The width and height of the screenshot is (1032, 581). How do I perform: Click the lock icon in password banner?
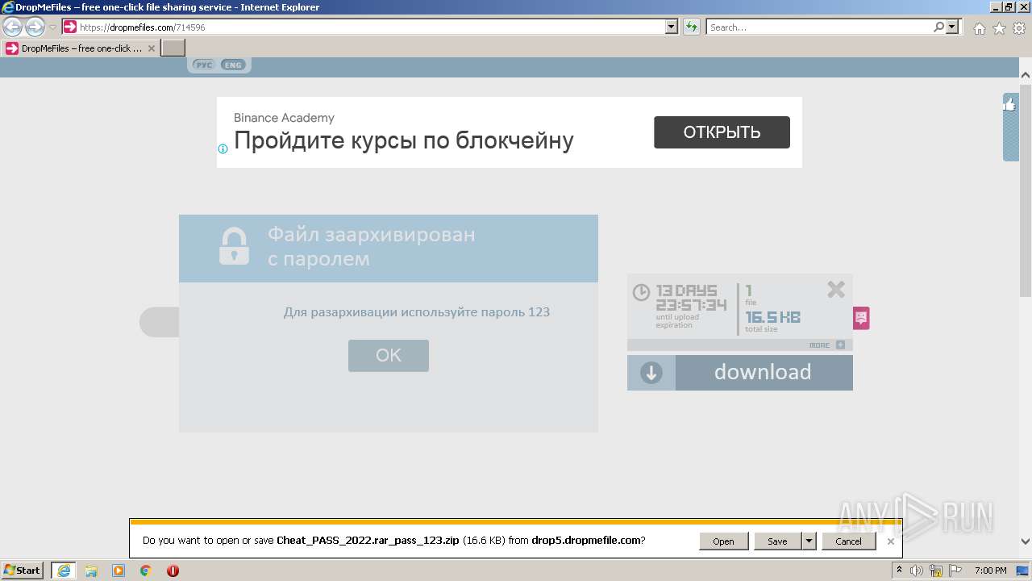pyautogui.click(x=234, y=246)
